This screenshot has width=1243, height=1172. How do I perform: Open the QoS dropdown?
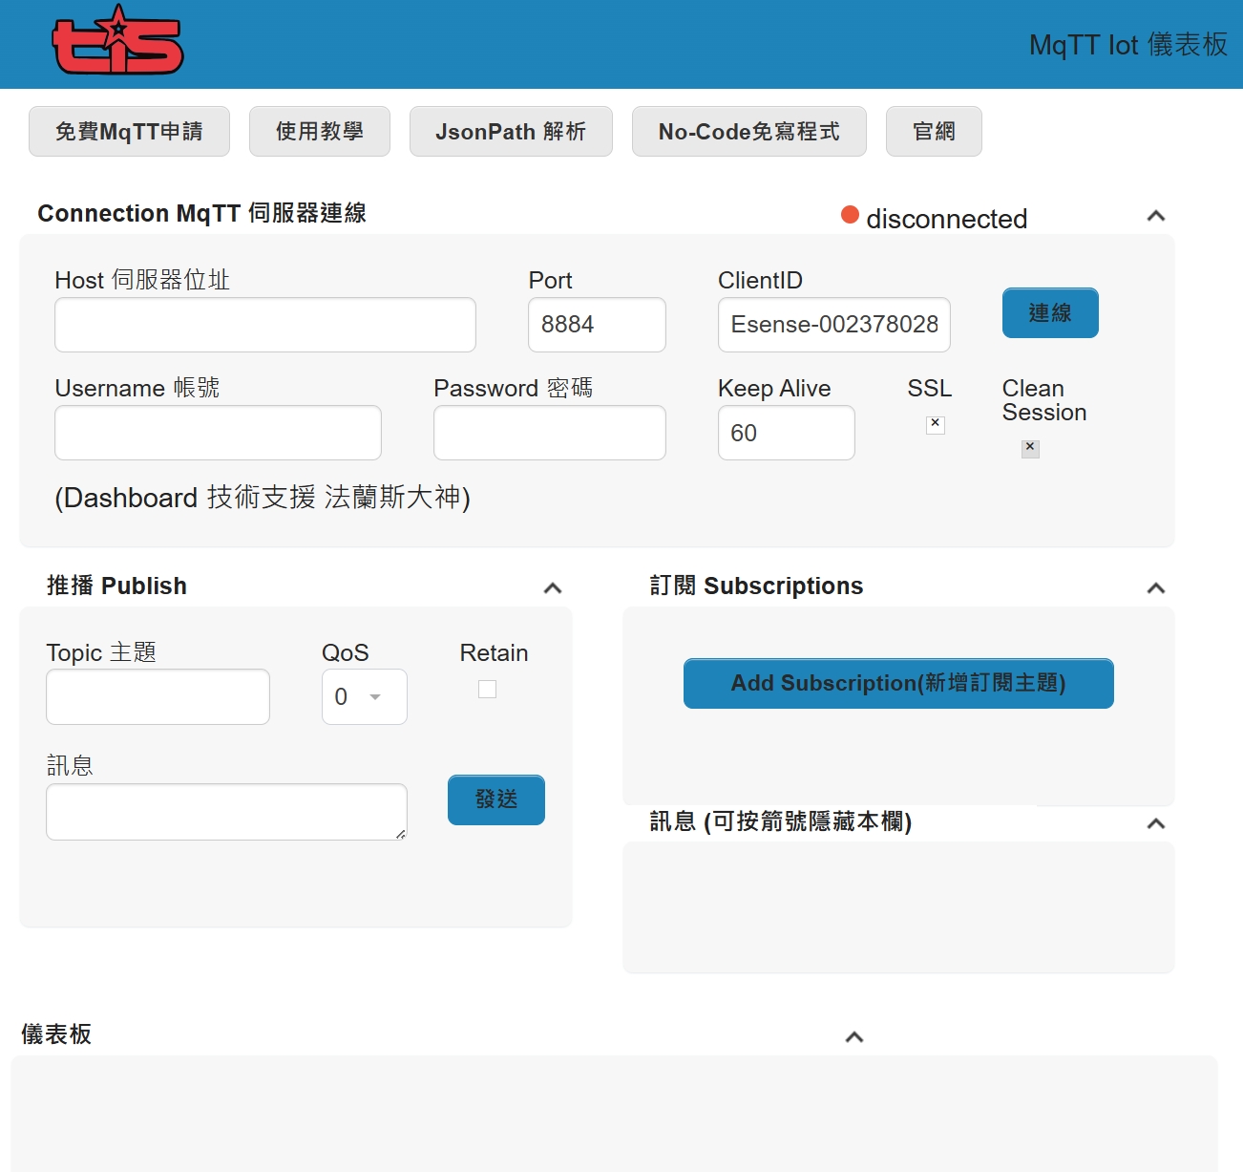click(365, 696)
